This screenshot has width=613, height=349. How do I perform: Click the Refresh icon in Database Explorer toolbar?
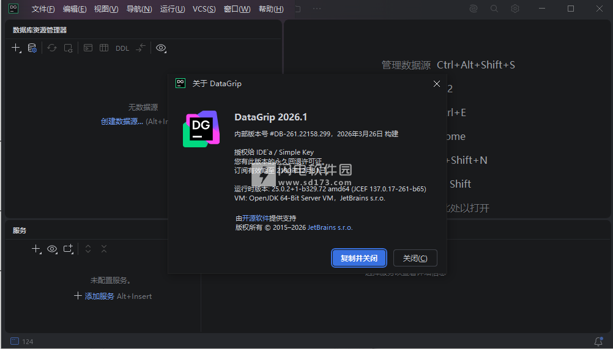pos(52,48)
